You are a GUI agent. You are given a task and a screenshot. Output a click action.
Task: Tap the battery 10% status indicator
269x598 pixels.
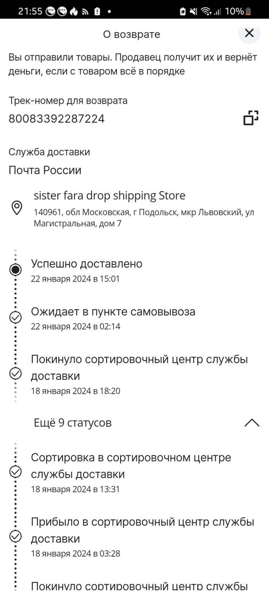pos(238,11)
